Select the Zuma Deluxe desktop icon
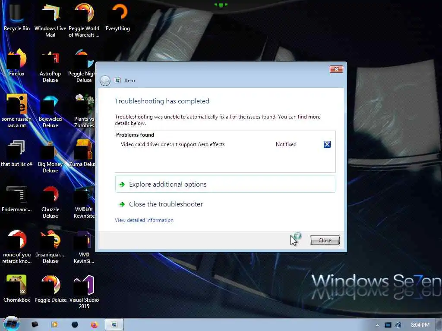 [x=82, y=153]
